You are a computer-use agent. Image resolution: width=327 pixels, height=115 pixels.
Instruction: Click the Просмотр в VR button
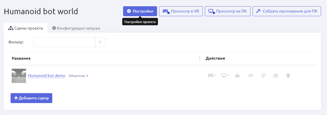181,11
